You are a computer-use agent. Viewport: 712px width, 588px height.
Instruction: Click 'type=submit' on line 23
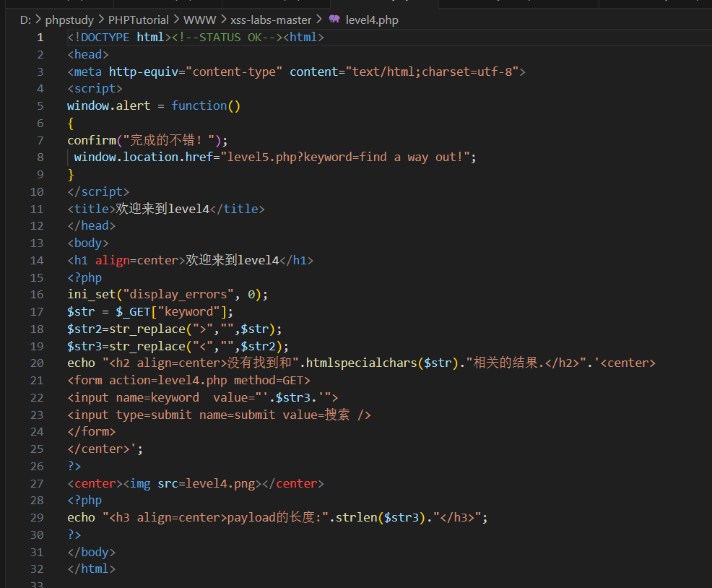(154, 415)
